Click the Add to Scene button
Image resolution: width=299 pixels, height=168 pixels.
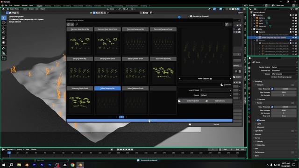pyautogui.click(x=219, y=101)
